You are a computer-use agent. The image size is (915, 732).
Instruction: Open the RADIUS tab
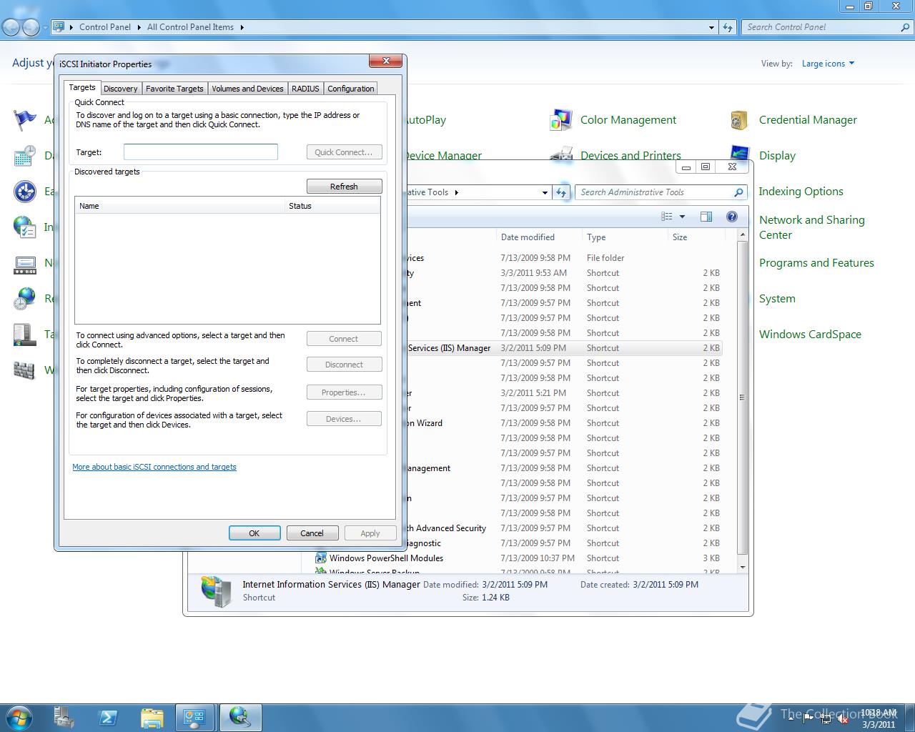tap(305, 89)
